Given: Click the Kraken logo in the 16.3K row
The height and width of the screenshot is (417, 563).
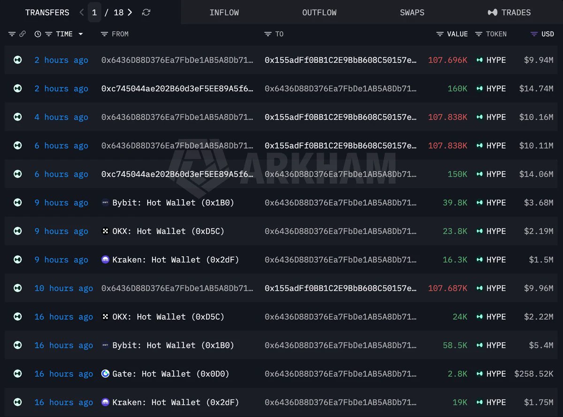Looking at the screenshot, I should click(x=105, y=260).
